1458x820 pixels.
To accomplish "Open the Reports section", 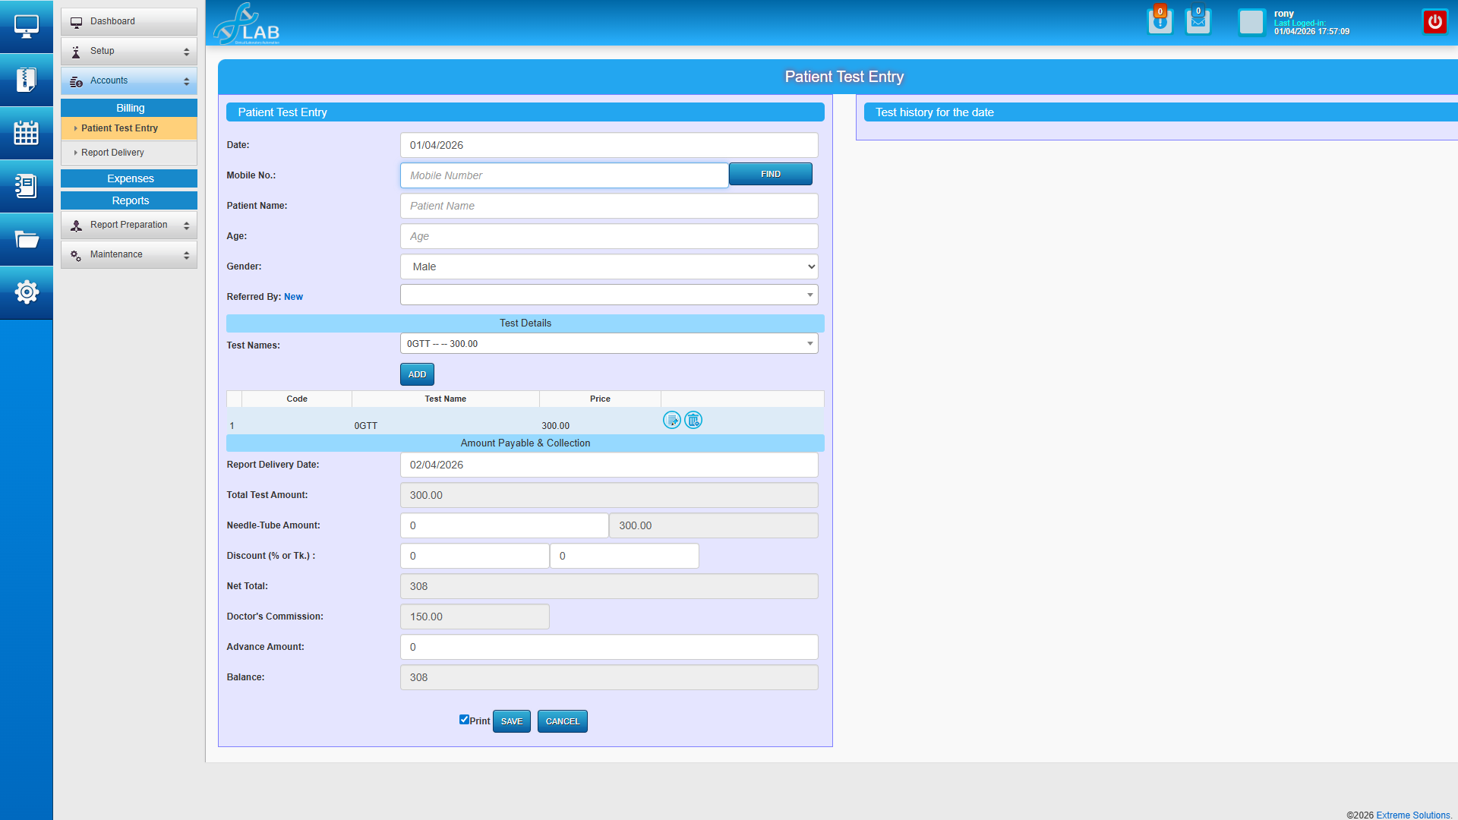I will [130, 200].
